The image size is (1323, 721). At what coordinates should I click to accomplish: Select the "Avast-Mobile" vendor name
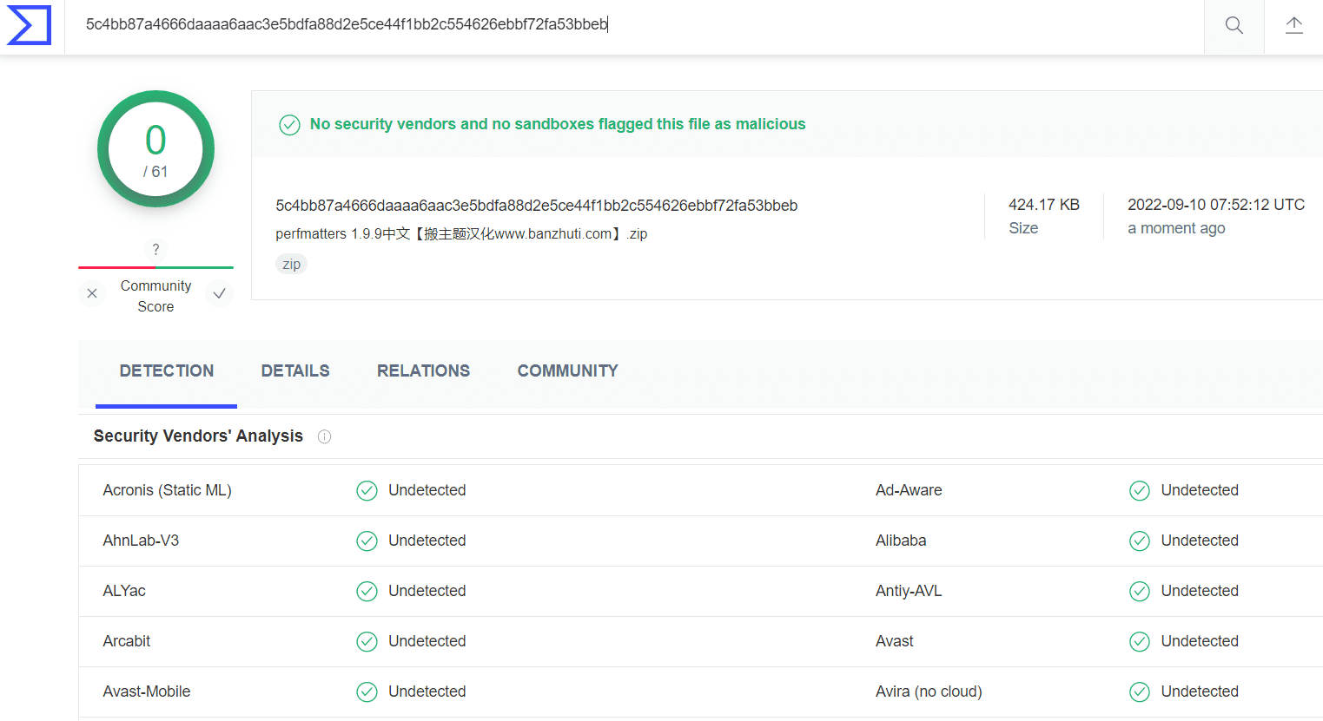[x=147, y=692]
